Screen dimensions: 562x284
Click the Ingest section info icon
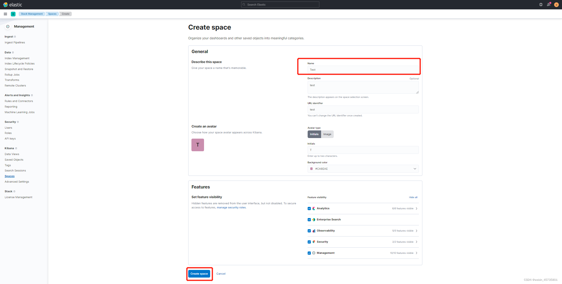pos(15,37)
